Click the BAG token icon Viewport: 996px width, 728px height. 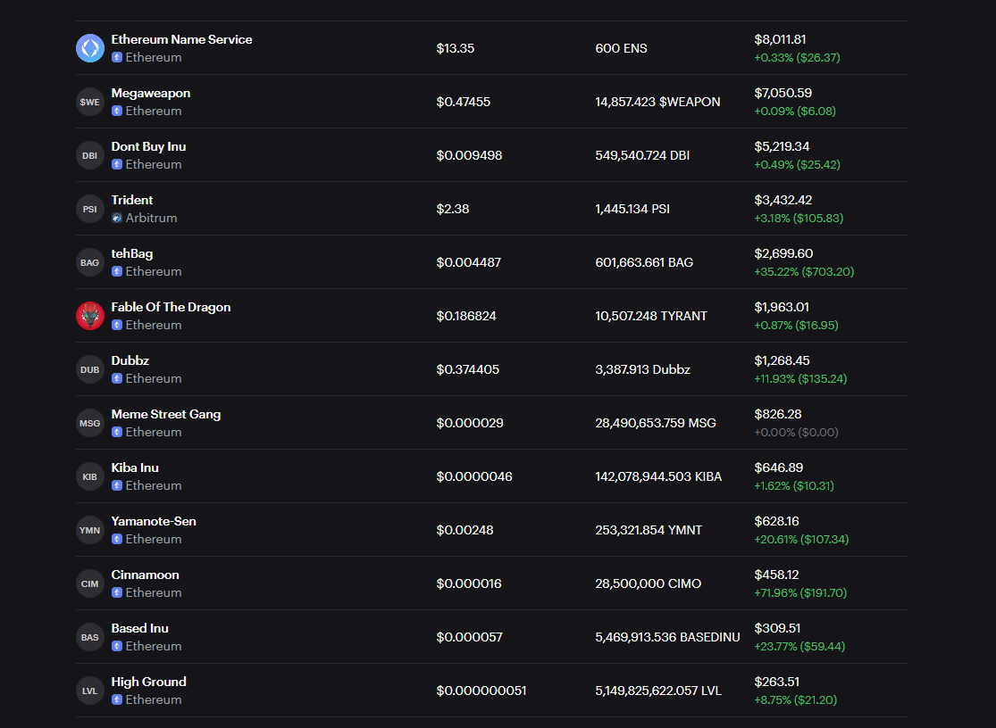(x=90, y=262)
